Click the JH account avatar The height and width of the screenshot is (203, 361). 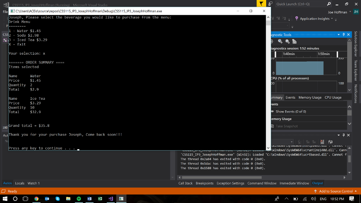coord(356,12)
